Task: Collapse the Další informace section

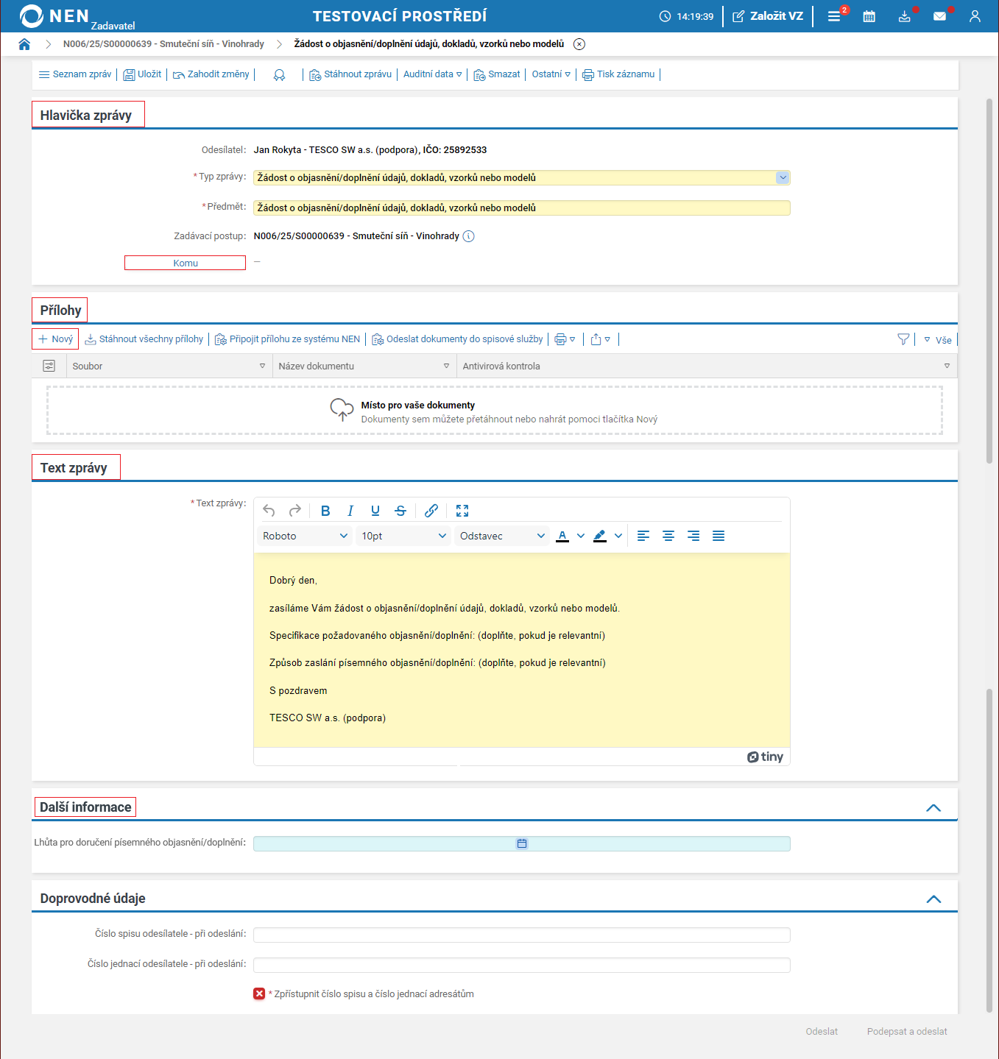Action: click(933, 808)
